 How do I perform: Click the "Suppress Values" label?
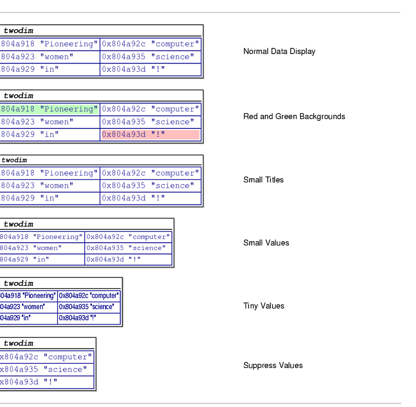(x=272, y=365)
